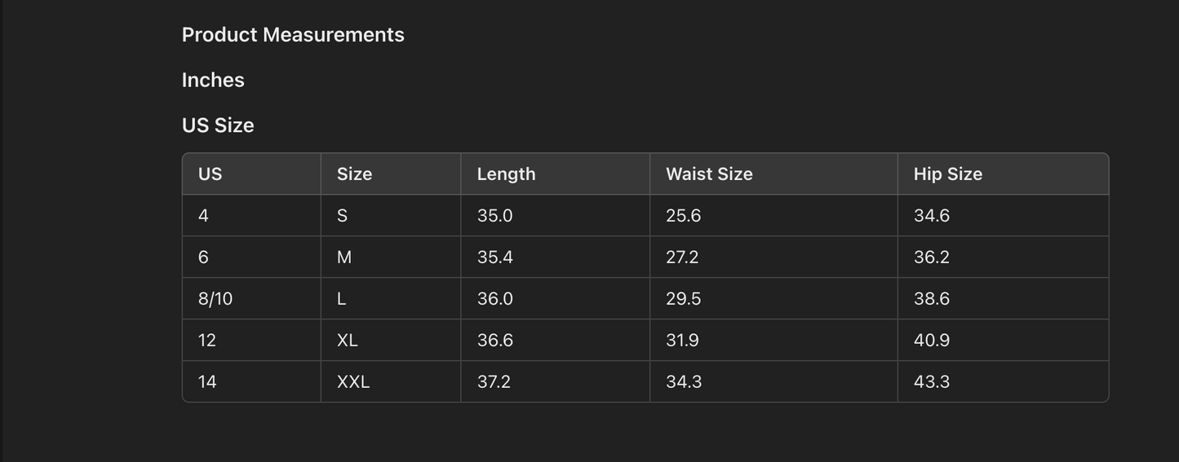Click the 38.6 hip size value
The image size is (1179, 462).
click(931, 299)
